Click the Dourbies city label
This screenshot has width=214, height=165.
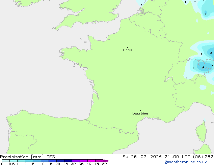coord(140,113)
